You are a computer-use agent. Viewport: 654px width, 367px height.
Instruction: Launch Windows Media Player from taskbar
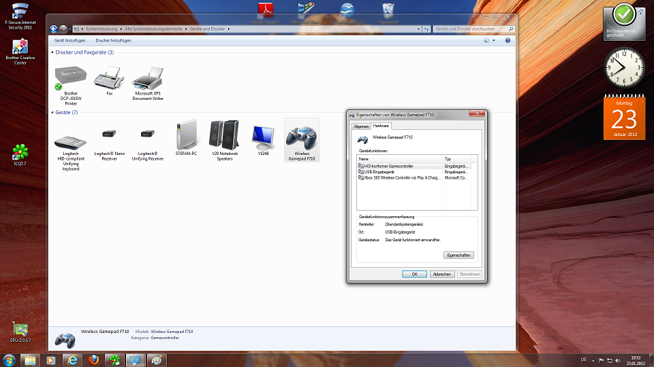coord(51,360)
